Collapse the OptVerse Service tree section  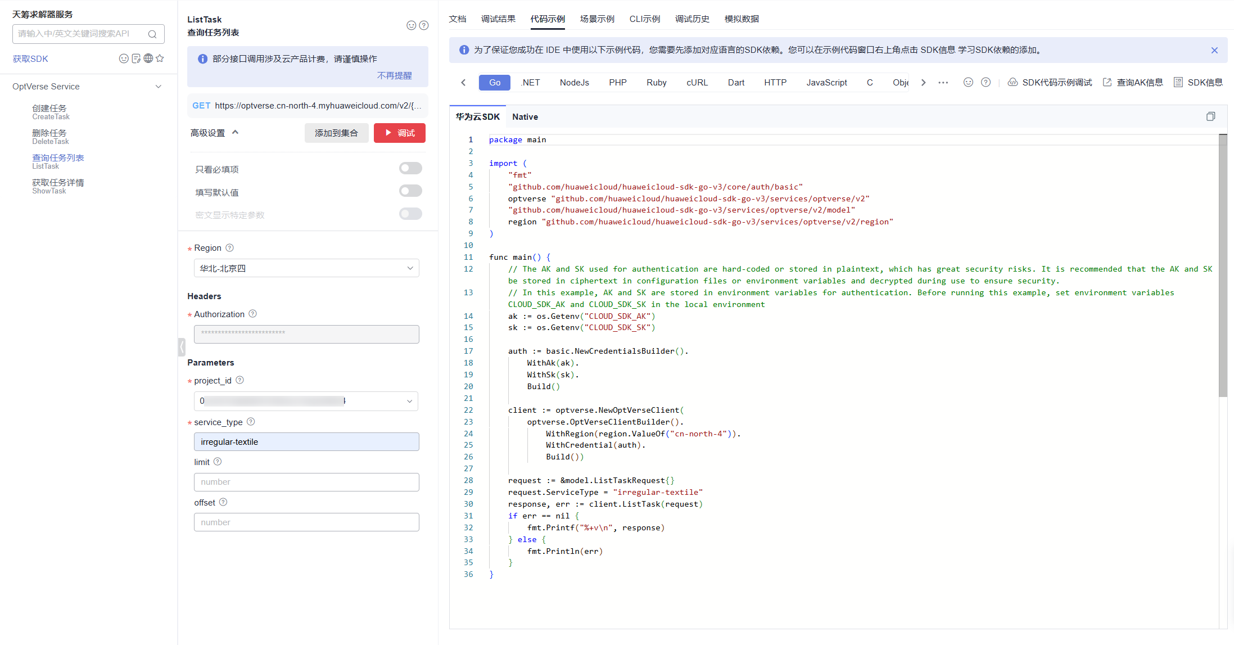tap(159, 87)
